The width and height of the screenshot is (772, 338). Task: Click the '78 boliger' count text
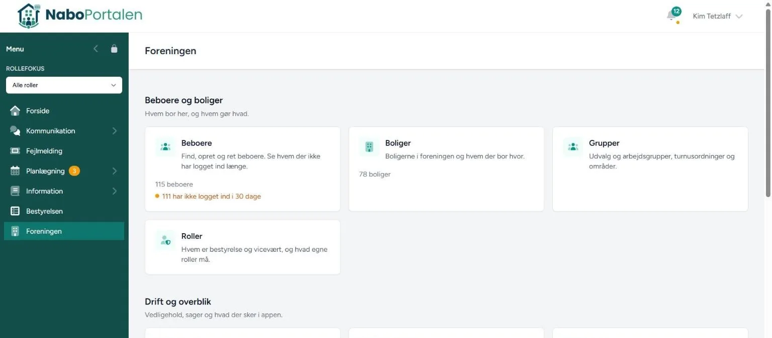(375, 174)
